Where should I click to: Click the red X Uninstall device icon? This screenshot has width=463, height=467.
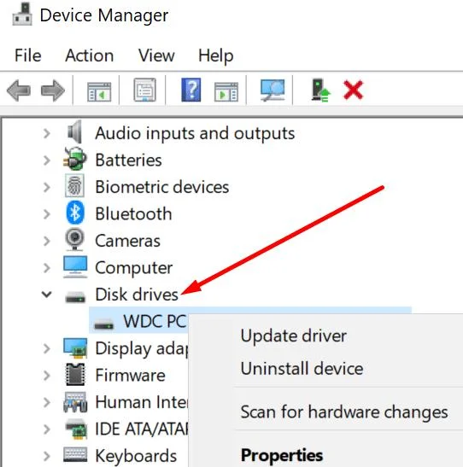pyautogui.click(x=353, y=90)
